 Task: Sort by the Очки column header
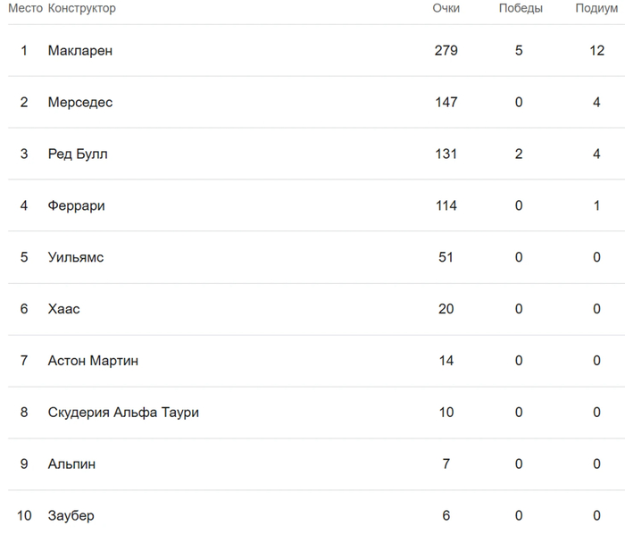pyautogui.click(x=446, y=9)
